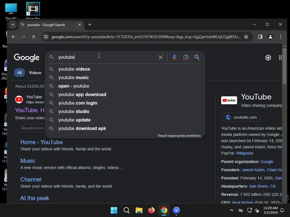
Task: Open the Chrome tab search dropdown arrow
Action: click(12, 25)
